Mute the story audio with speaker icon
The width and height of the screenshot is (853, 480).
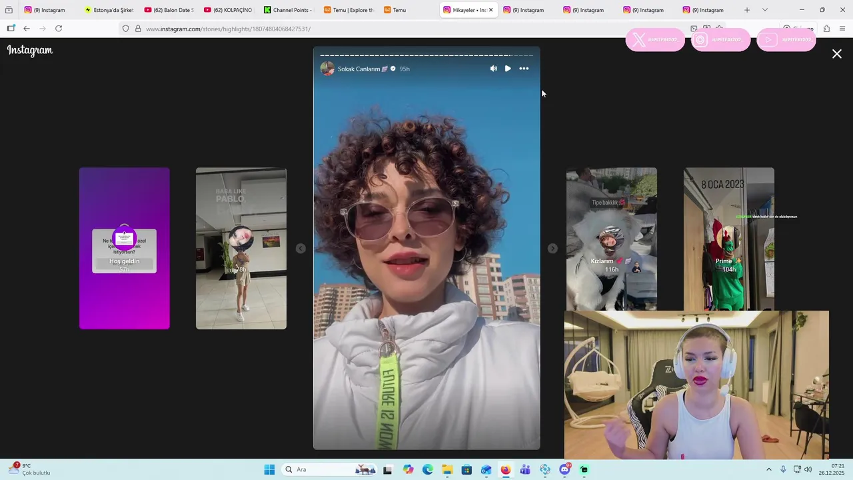[x=493, y=69]
